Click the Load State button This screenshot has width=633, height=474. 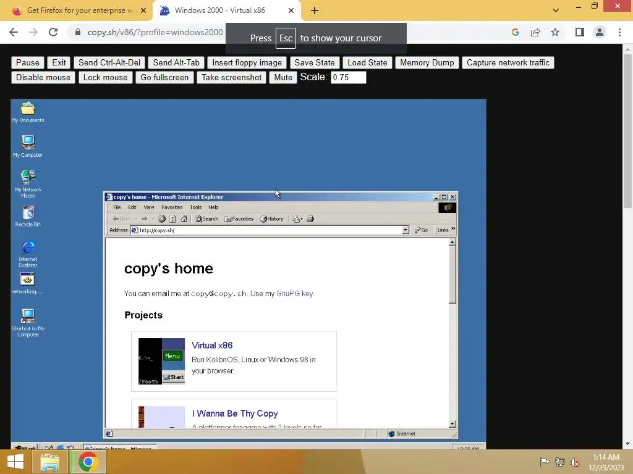pos(367,62)
